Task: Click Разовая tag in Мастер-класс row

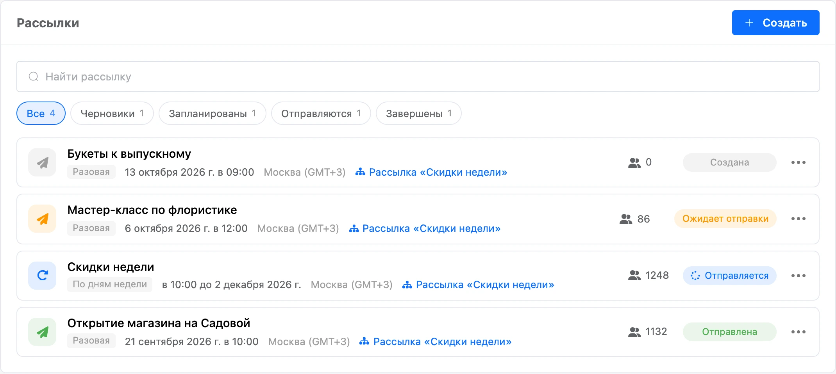Action: tap(91, 228)
